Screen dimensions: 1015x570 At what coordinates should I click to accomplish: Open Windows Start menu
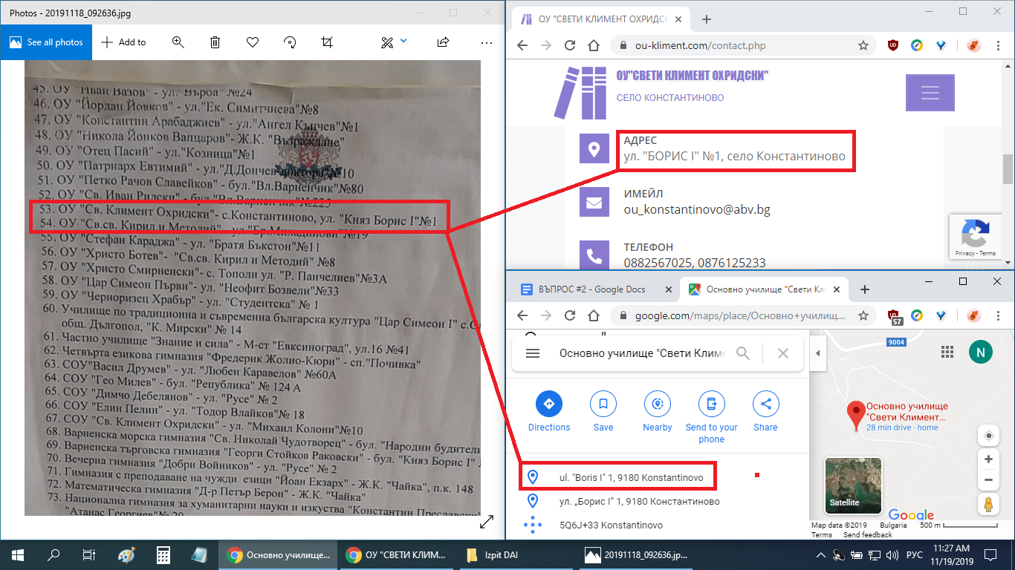tap(18, 554)
